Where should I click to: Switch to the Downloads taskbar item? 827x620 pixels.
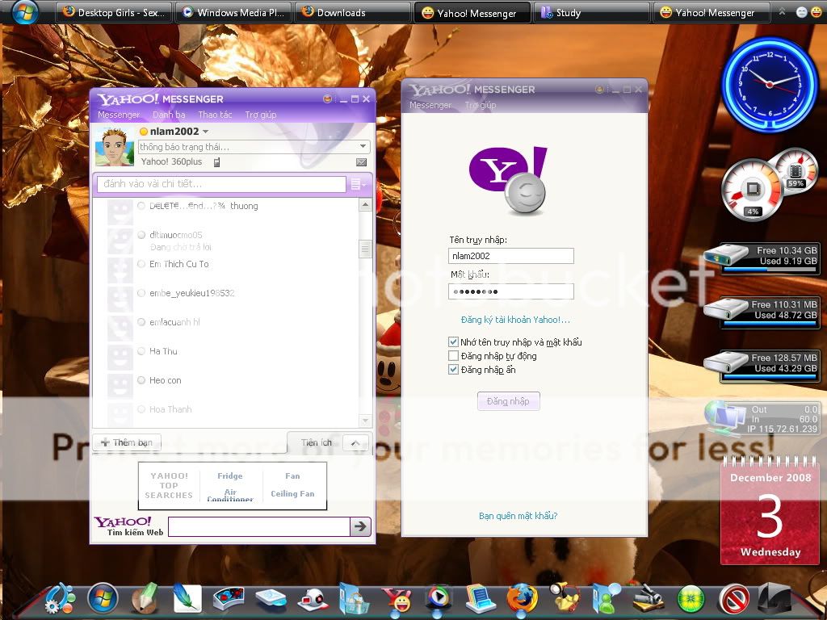coord(352,12)
